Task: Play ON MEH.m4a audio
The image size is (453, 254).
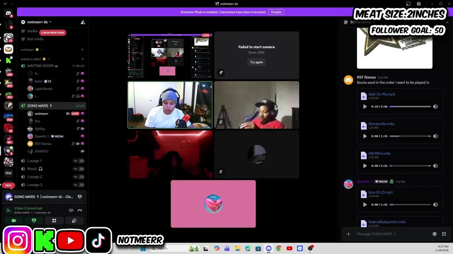Action: tap(365, 166)
